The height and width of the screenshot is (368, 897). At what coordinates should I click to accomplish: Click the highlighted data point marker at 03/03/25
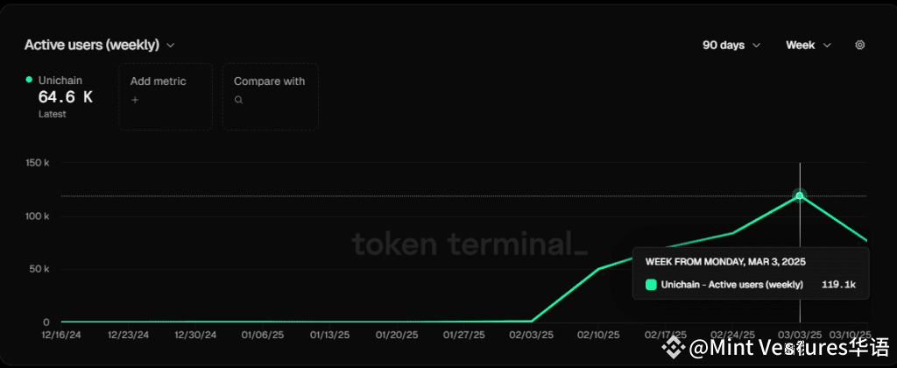(x=799, y=195)
